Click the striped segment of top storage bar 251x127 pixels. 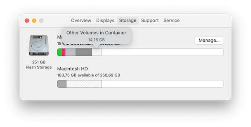pos(97,52)
